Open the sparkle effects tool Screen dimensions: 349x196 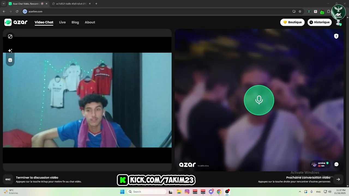point(10,51)
